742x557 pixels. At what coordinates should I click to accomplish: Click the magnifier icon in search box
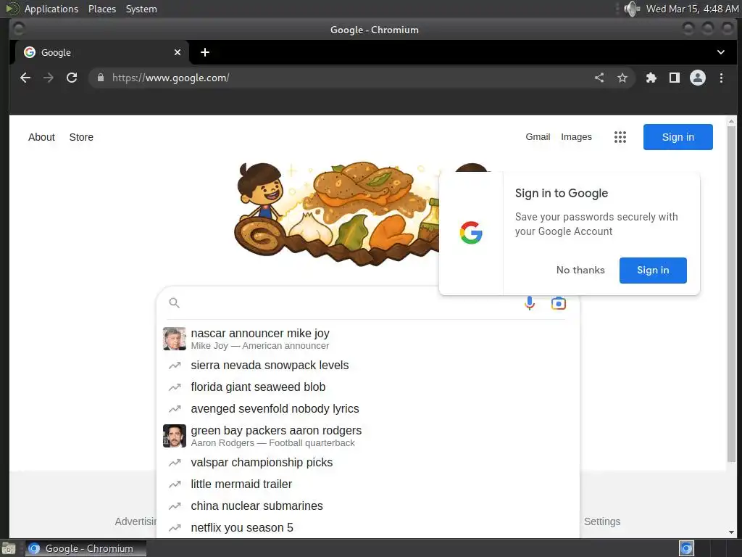pos(174,302)
